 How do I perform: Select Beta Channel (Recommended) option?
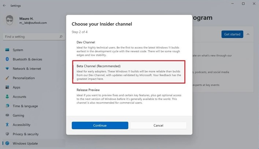click(129, 72)
